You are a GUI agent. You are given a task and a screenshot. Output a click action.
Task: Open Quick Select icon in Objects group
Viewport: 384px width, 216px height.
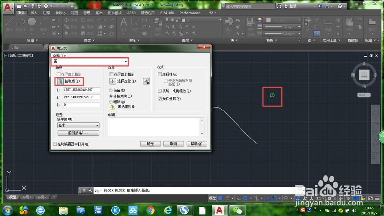[x=146, y=81]
